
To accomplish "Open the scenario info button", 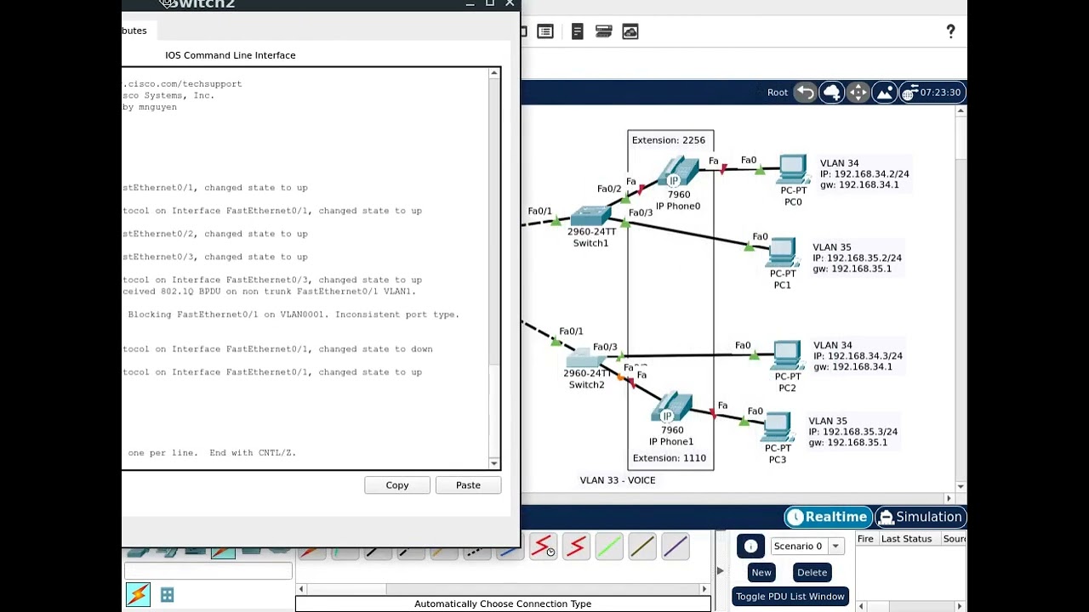I will (x=751, y=547).
